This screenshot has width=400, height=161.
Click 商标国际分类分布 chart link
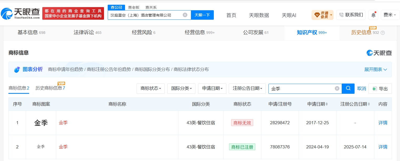152,70
